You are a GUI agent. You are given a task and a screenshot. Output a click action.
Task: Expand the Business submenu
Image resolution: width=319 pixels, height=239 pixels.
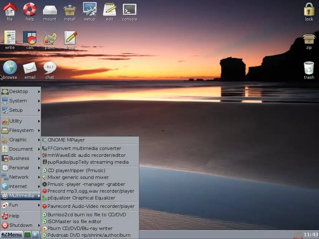21,158
